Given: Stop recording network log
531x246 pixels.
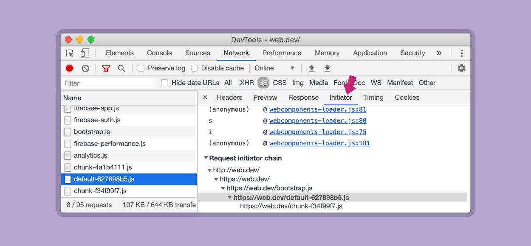Looking at the screenshot, I should (x=70, y=68).
